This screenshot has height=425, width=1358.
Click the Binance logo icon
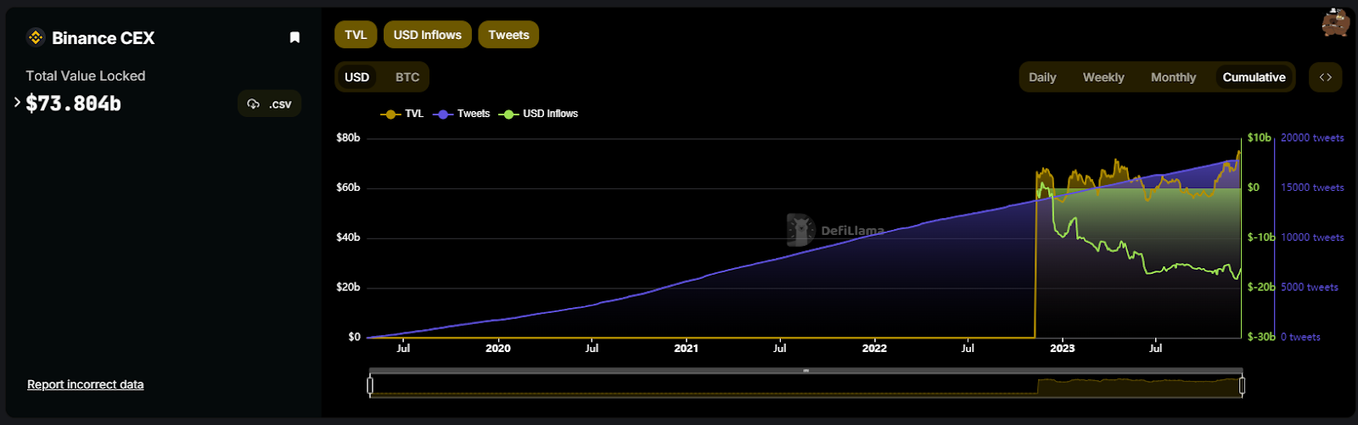pos(36,37)
